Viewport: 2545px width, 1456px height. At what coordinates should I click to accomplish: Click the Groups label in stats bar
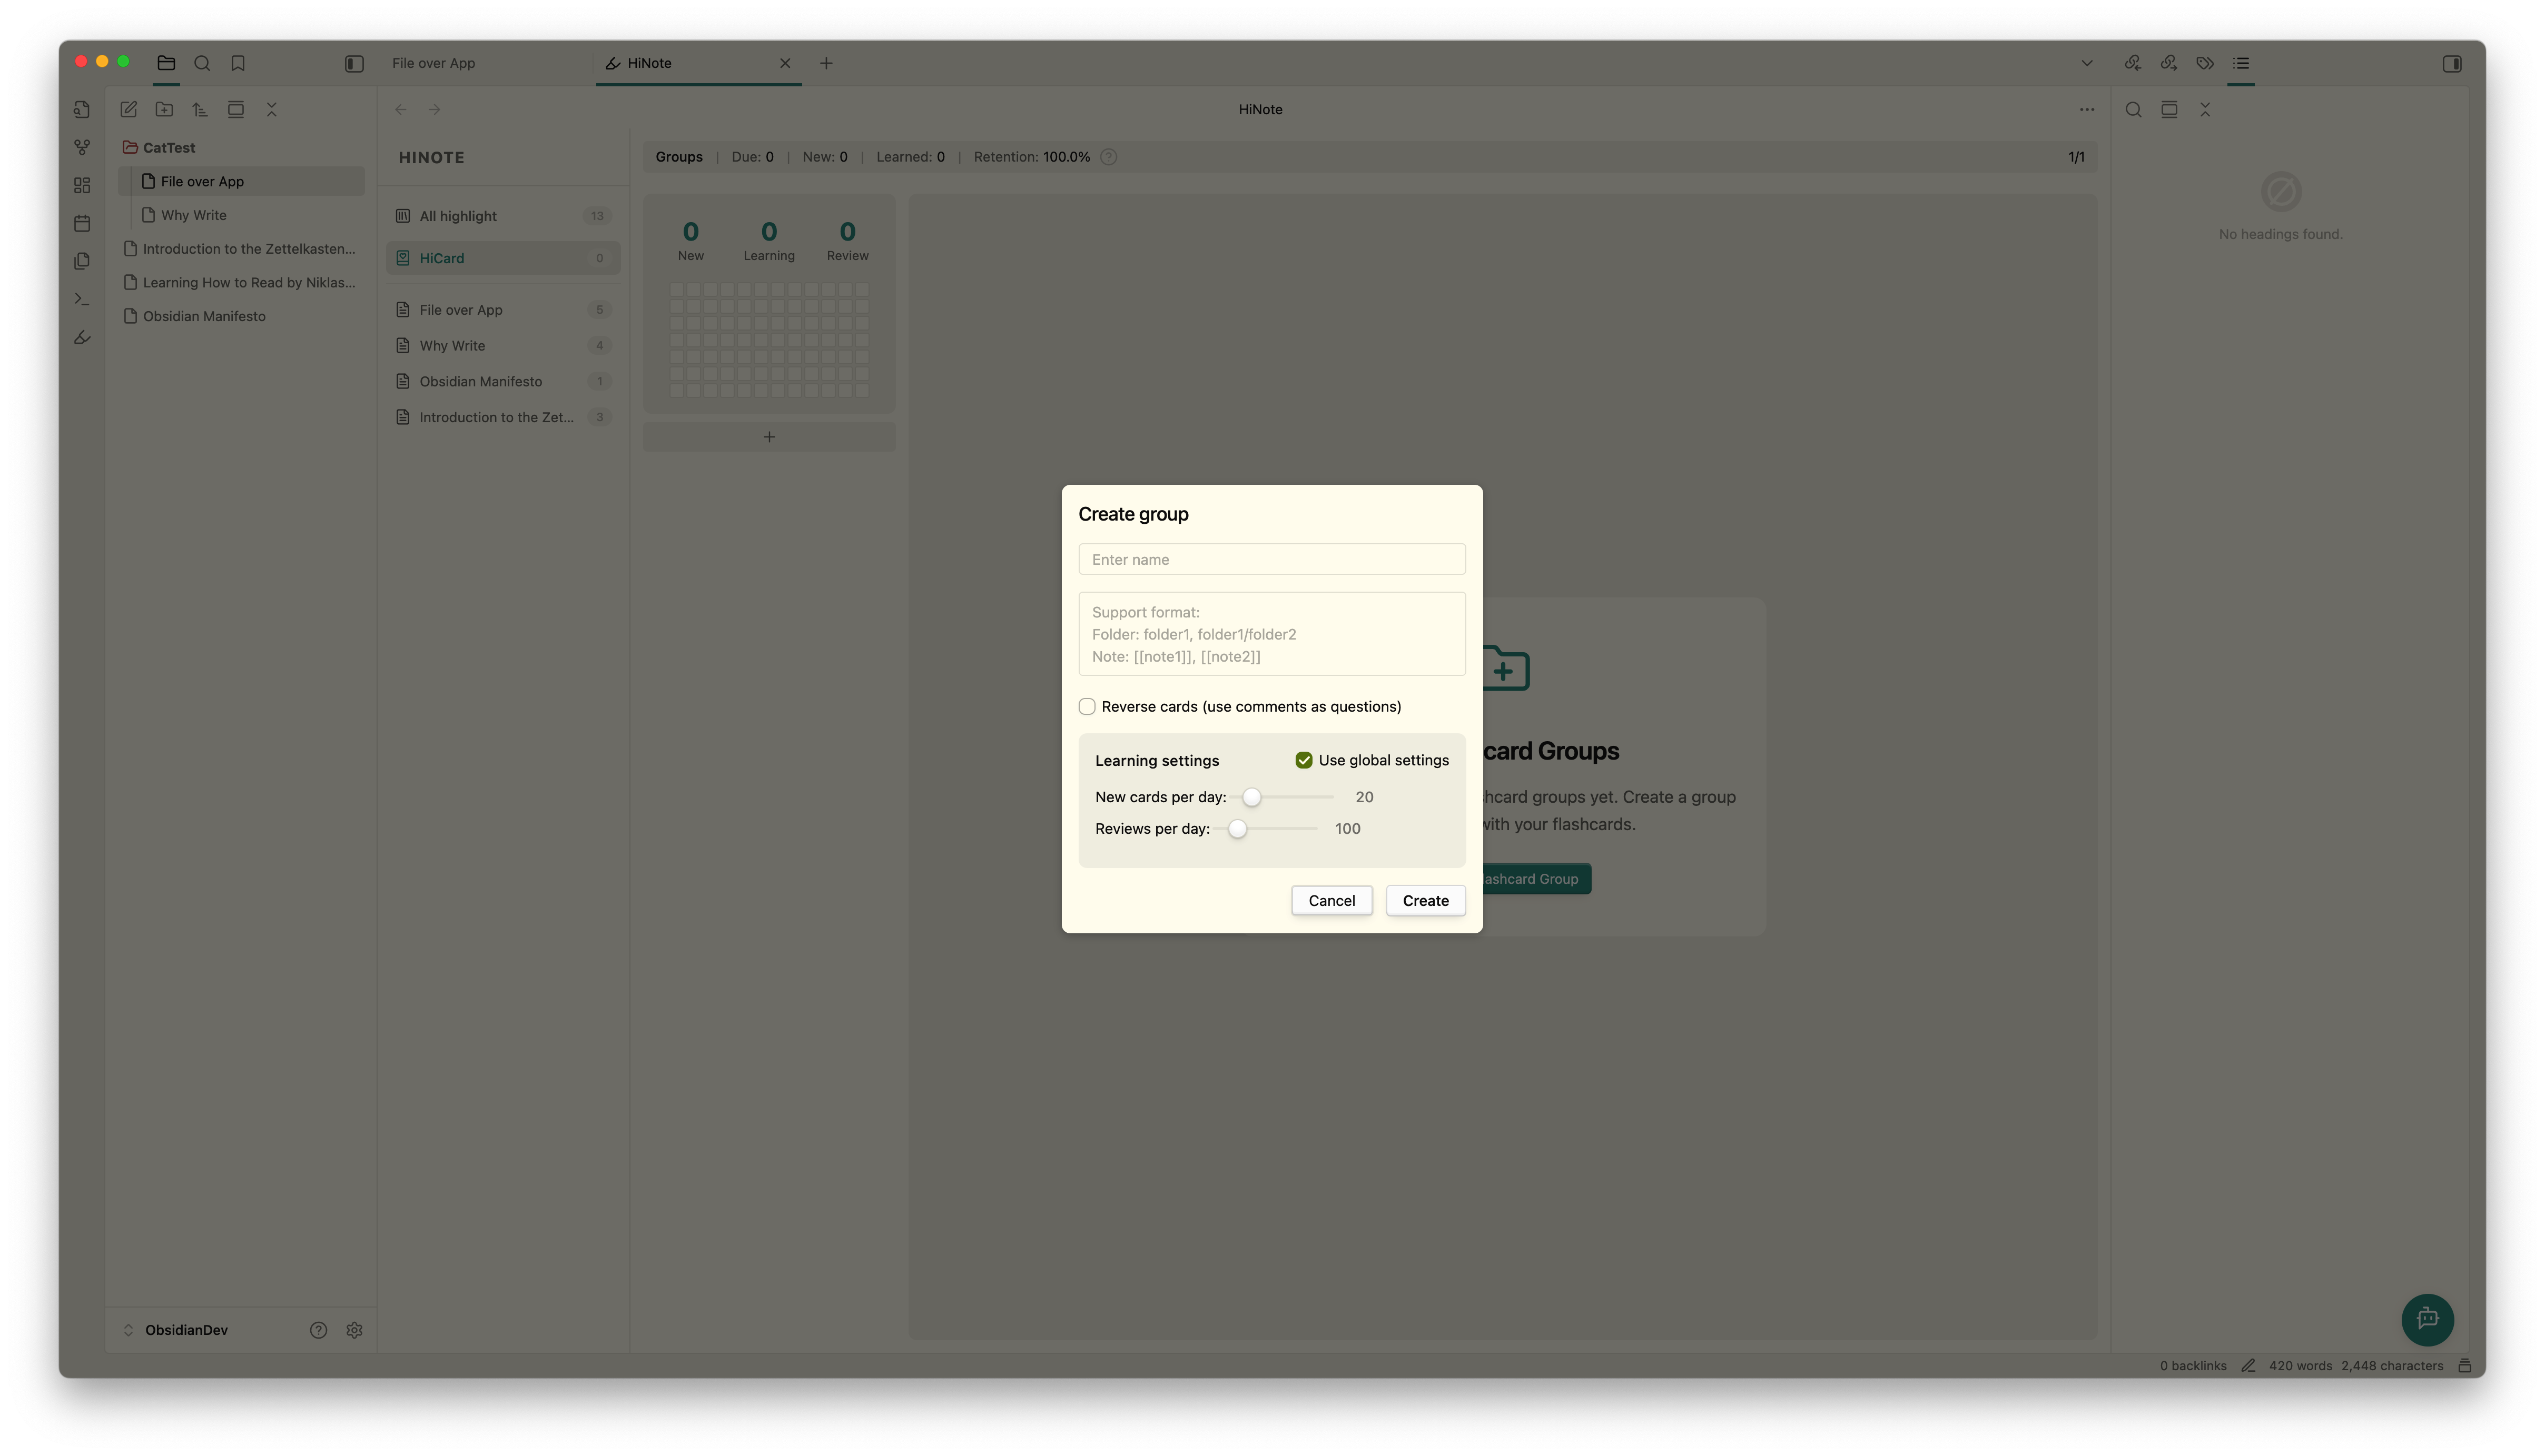pyautogui.click(x=678, y=157)
